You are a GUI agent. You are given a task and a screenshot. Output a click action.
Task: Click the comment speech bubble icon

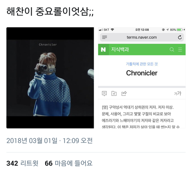pyautogui.click(x=104, y=93)
